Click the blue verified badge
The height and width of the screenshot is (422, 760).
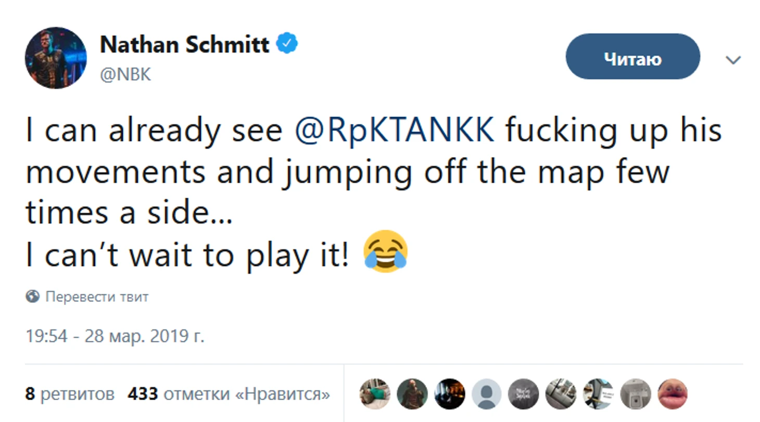click(287, 44)
